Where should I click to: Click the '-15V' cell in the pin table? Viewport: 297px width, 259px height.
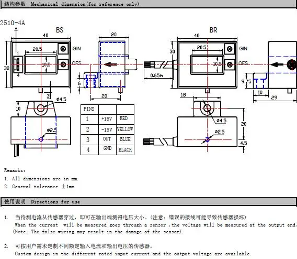(107, 129)
